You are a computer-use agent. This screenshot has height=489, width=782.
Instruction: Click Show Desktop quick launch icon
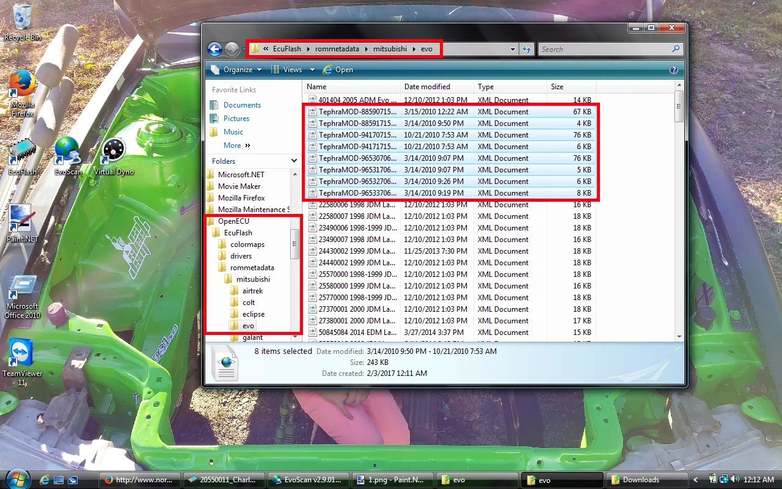pos(58,480)
